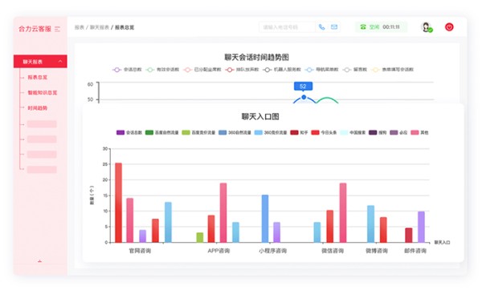482x290 pixels.
Task: Click the red power logout button
Action: pos(449,27)
